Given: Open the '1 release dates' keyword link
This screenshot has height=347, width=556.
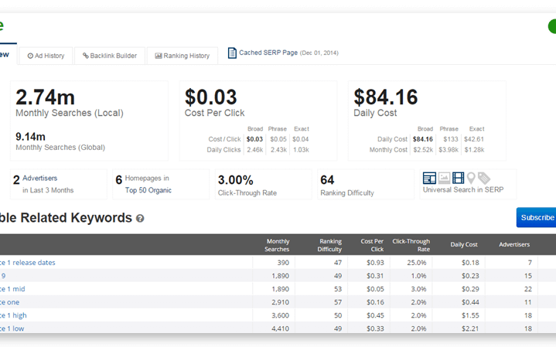Looking at the screenshot, I should pos(28,263).
